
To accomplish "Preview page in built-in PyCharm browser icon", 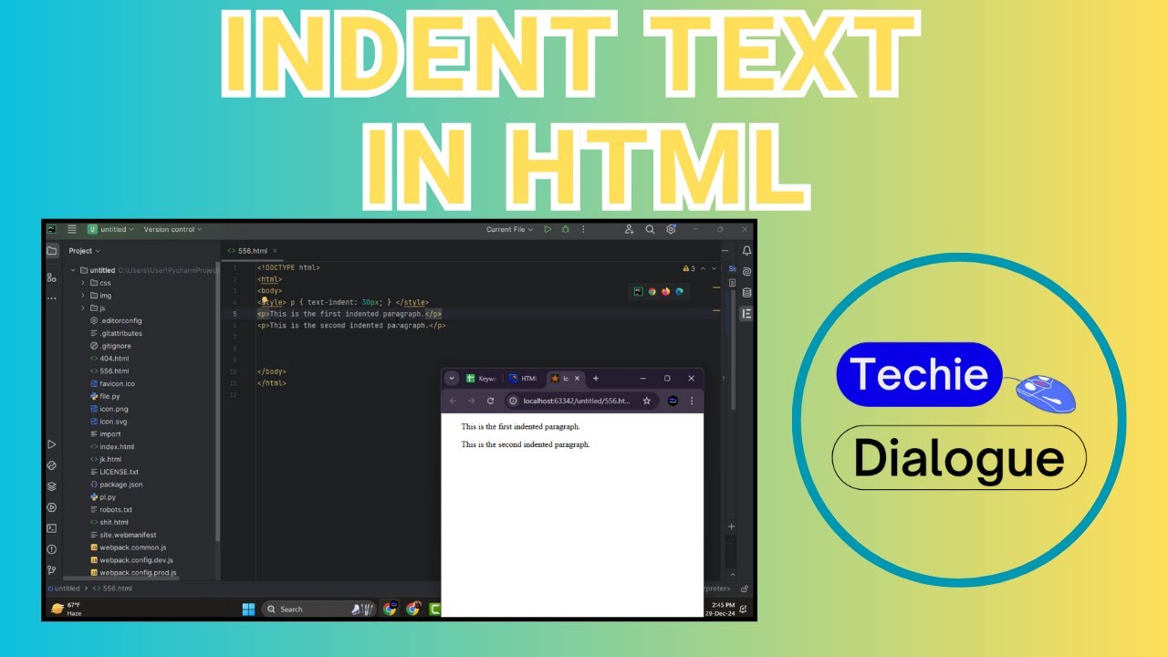I will click(x=639, y=292).
